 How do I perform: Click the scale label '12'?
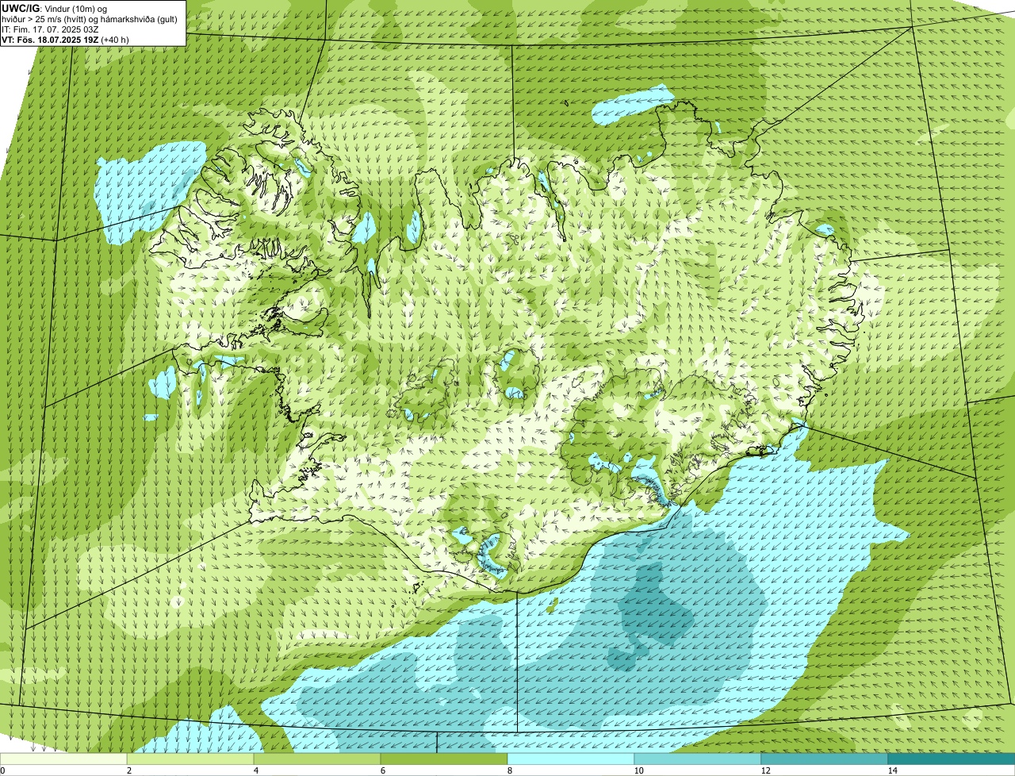[765, 770]
